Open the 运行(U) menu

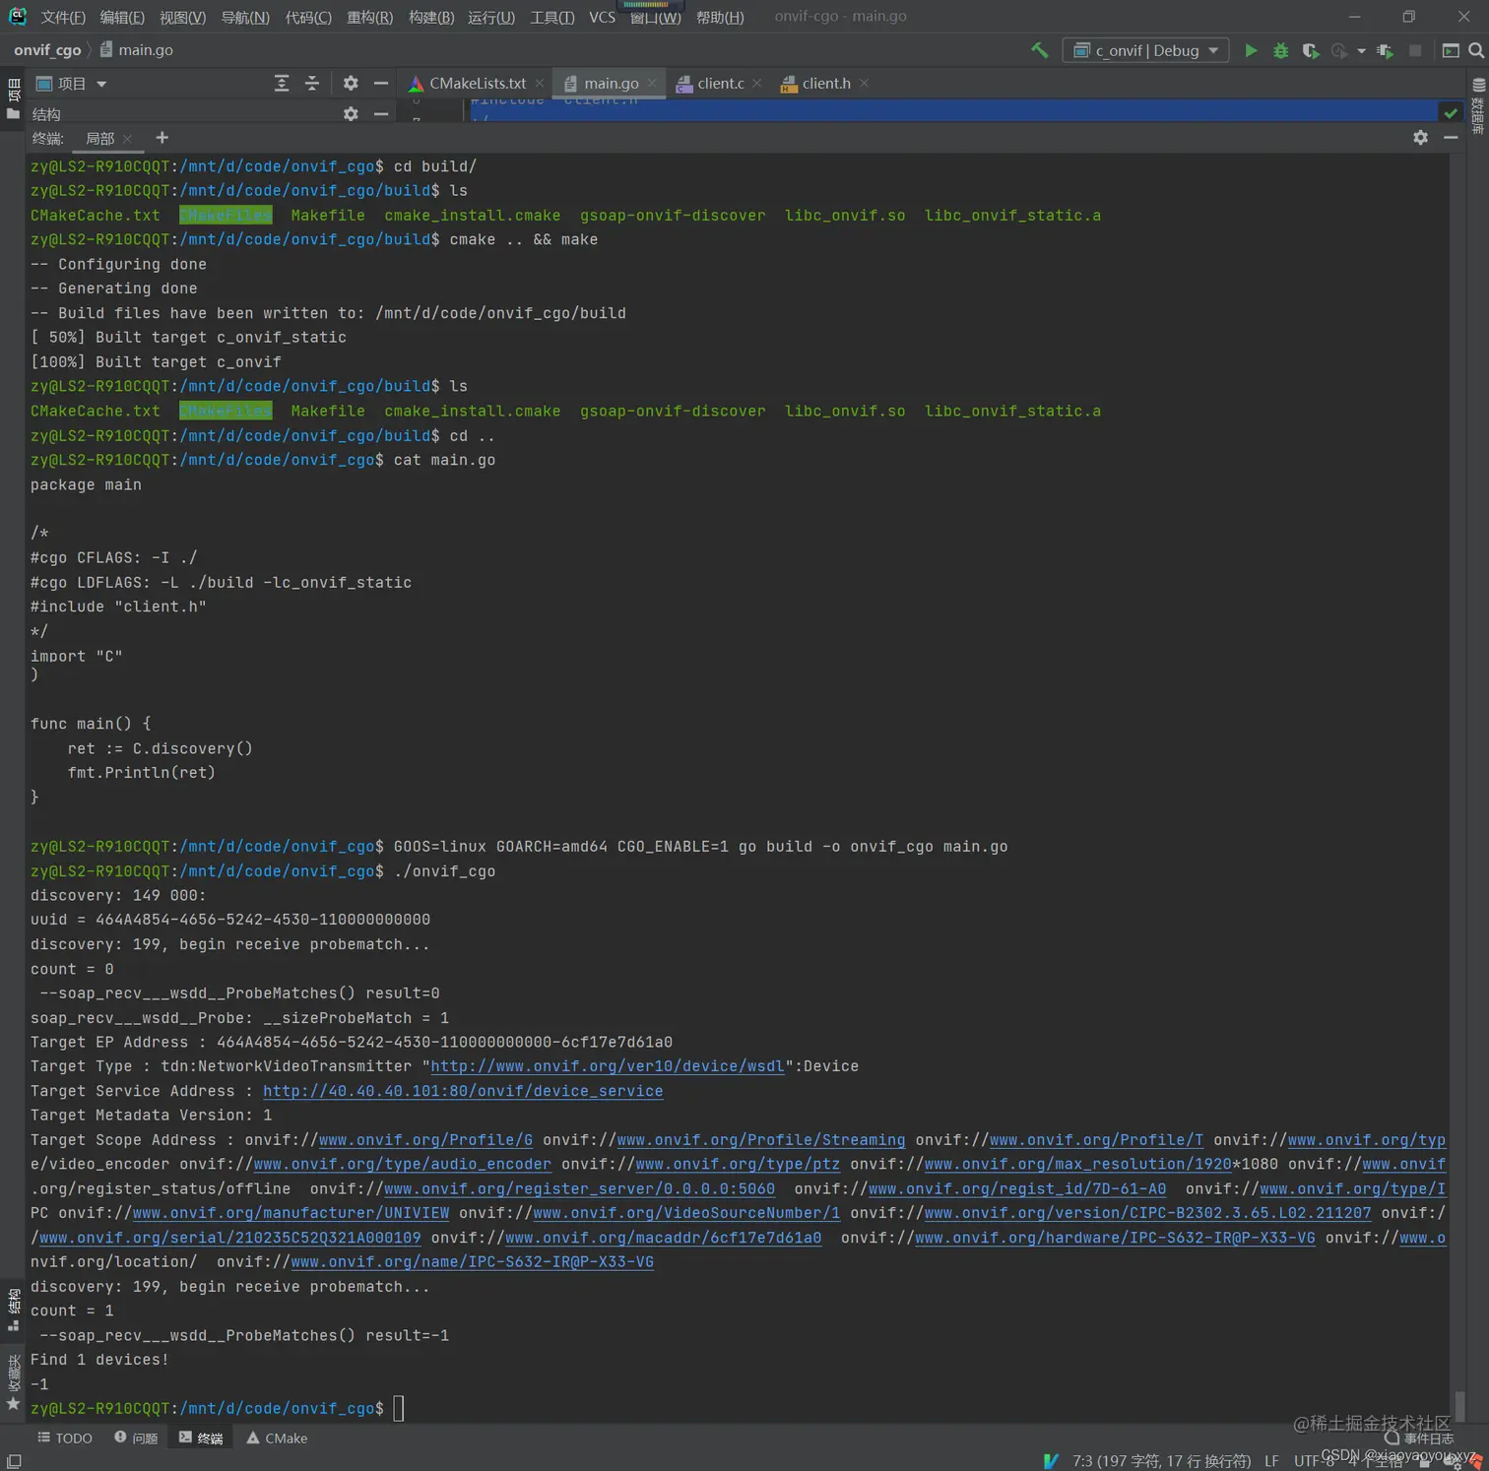[491, 18]
